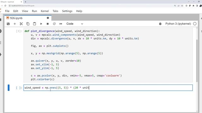Click the np.meshgrid code line
The image size is (202, 113).
[67, 53]
